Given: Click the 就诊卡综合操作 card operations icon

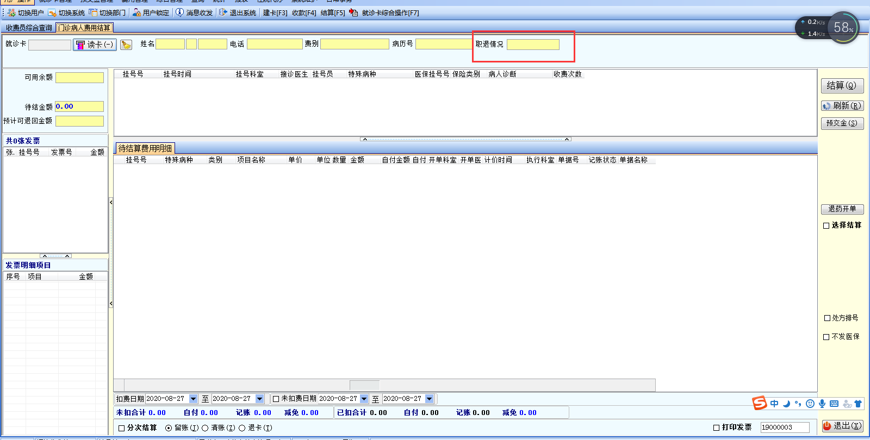Looking at the screenshot, I should point(354,12).
